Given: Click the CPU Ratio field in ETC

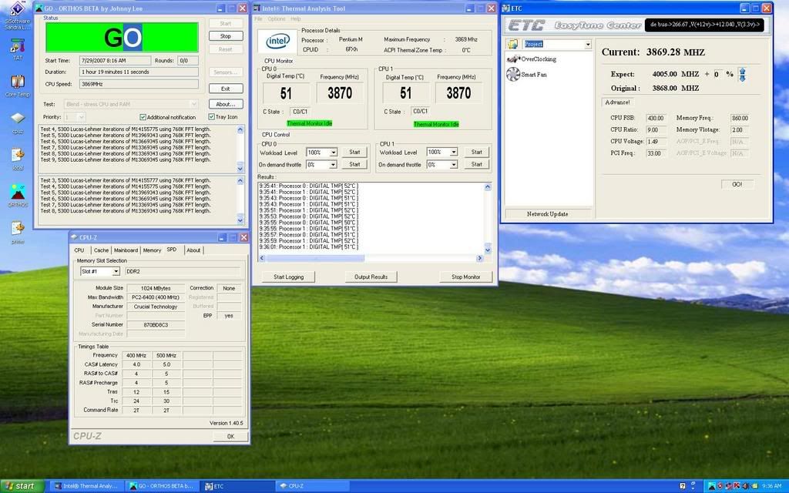Looking at the screenshot, I should 656,129.
